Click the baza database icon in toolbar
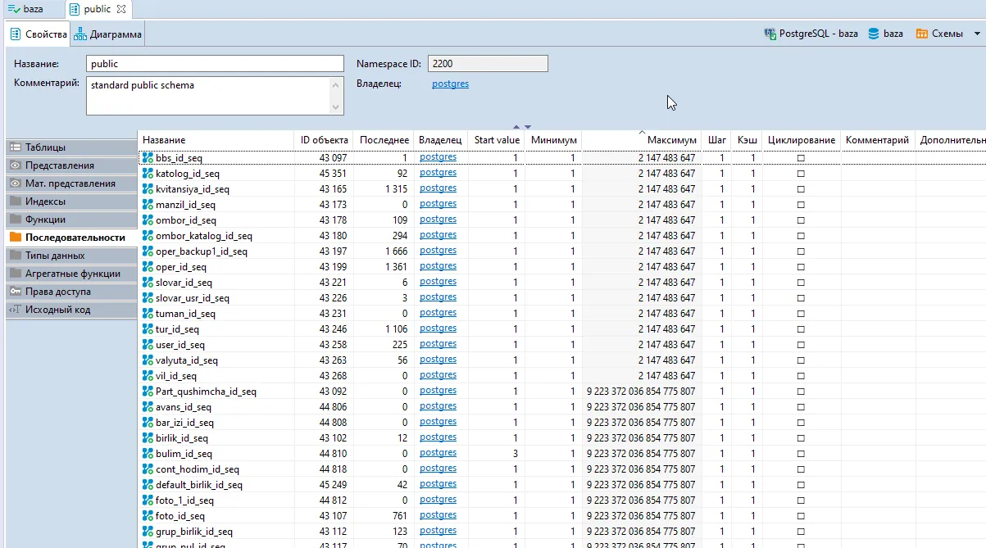The height and width of the screenshot is (548, 986). [x=874, y=34]
